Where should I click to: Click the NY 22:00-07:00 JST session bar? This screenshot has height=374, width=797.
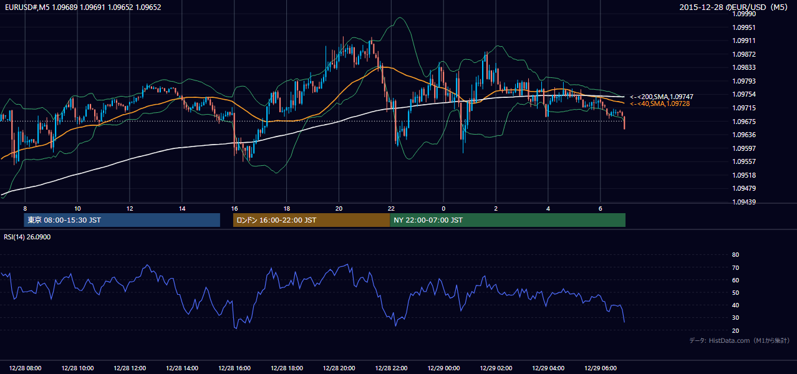coord(508,220)
